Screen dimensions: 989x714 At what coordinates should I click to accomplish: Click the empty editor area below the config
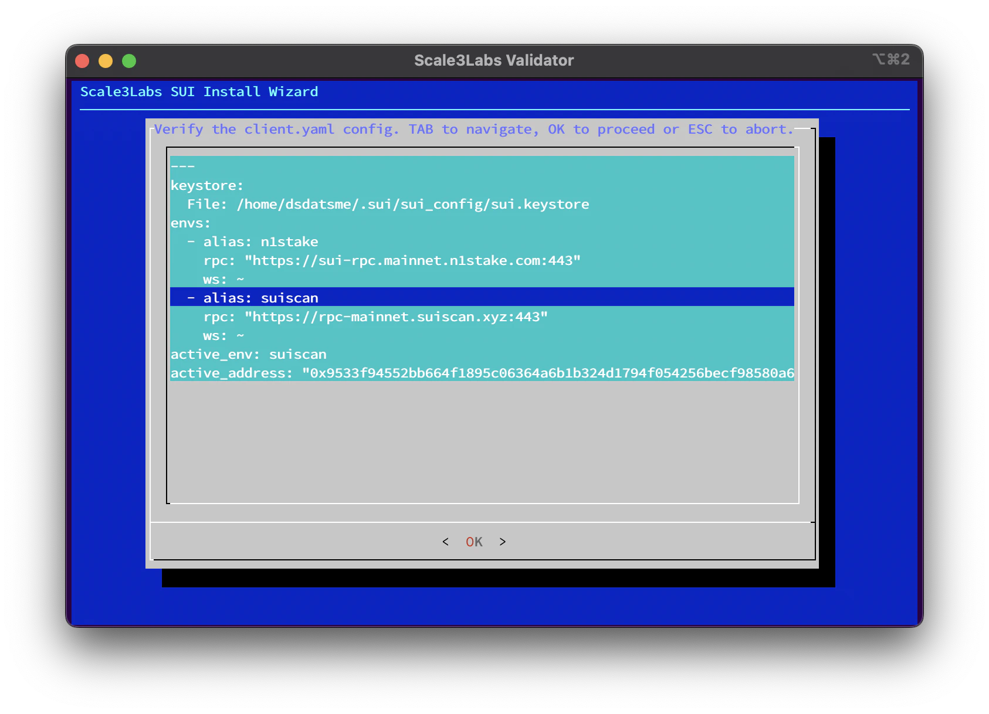pyautogui.click(x=482, y=441)
